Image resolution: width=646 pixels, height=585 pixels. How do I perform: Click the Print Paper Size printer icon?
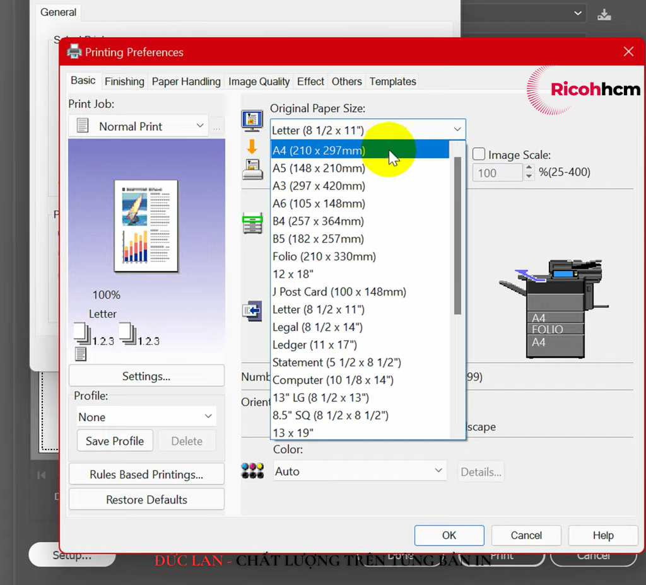point(252,169)
